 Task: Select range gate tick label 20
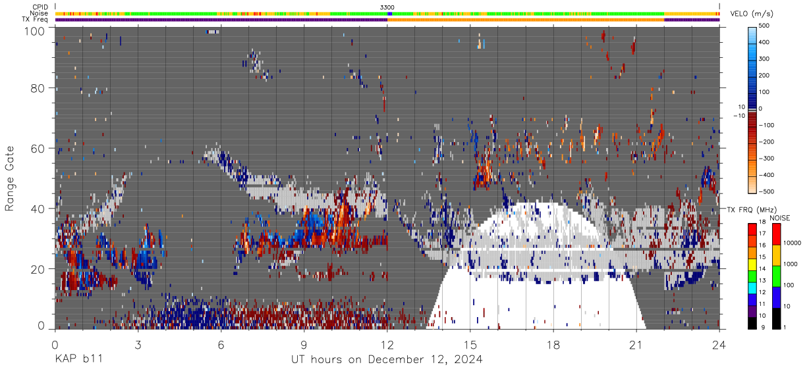38,269
